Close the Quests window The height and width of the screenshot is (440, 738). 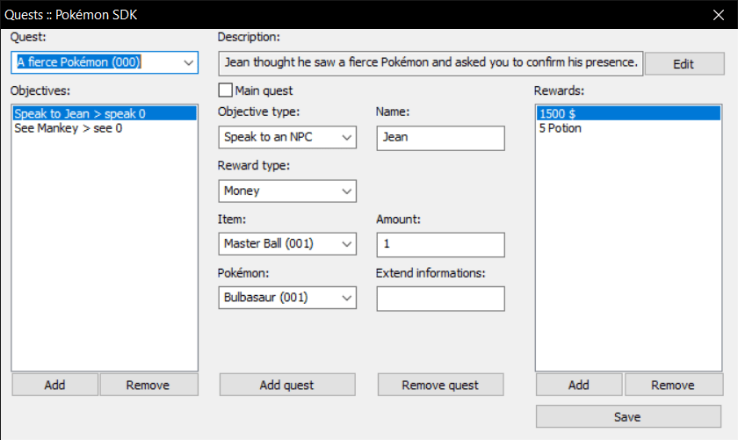tap(719, 15)
